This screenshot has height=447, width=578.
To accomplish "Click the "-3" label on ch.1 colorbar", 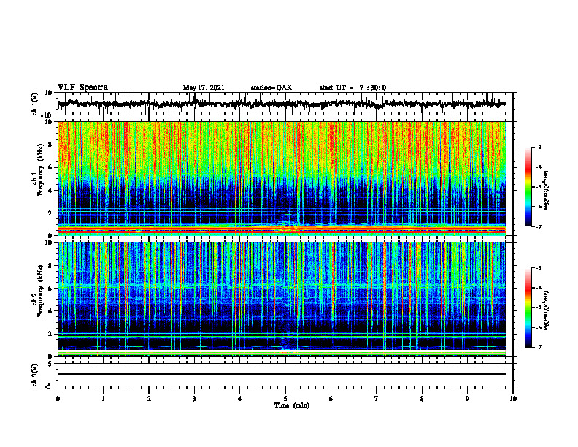I will [x=538, y=147].
